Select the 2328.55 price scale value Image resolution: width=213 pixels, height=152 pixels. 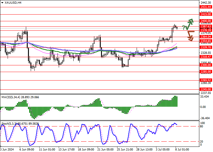coord(206,53)
